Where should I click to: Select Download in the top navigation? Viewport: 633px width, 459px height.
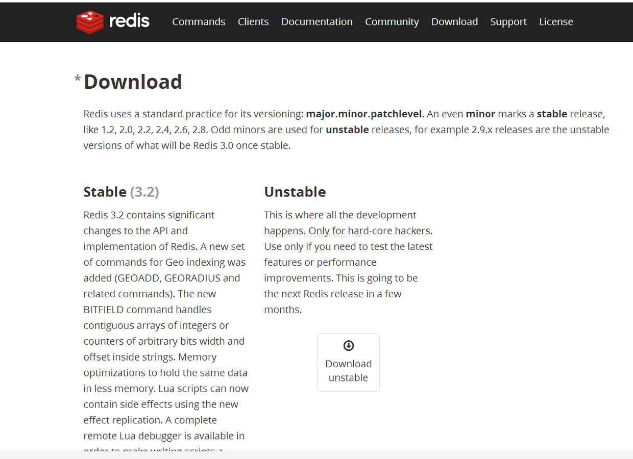pyautogui.click(x=454, y=21)
